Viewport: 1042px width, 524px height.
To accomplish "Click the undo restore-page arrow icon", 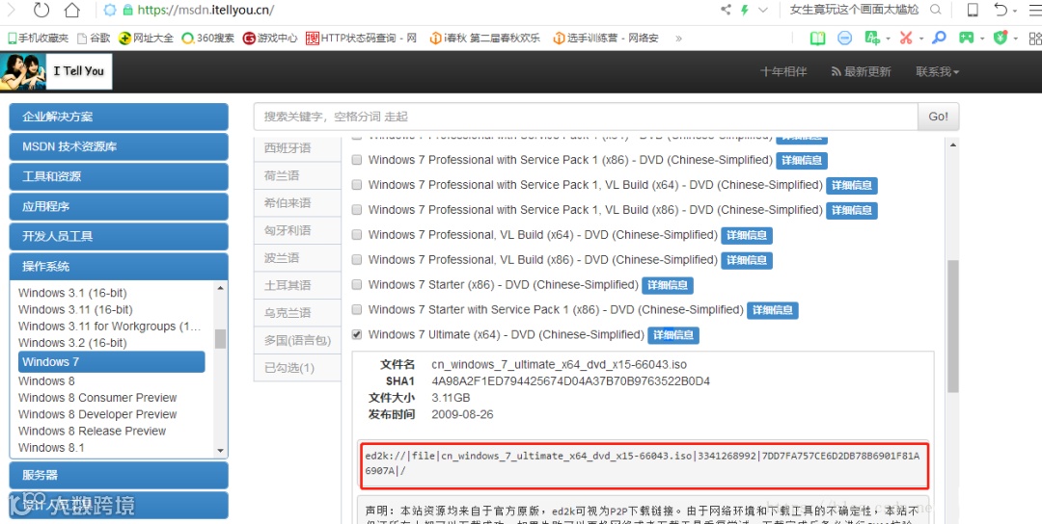I will [1001, 10].
